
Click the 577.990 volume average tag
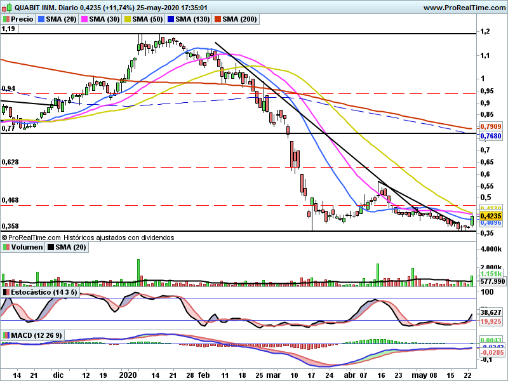[x=493, y=281]
